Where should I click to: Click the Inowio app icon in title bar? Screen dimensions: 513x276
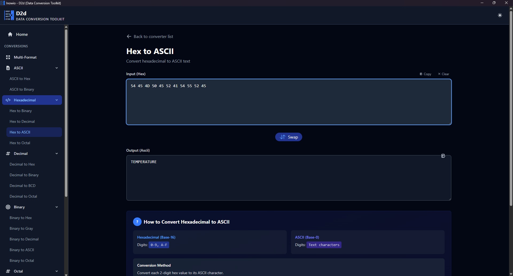pyautogui.click(x=3, y=3)
